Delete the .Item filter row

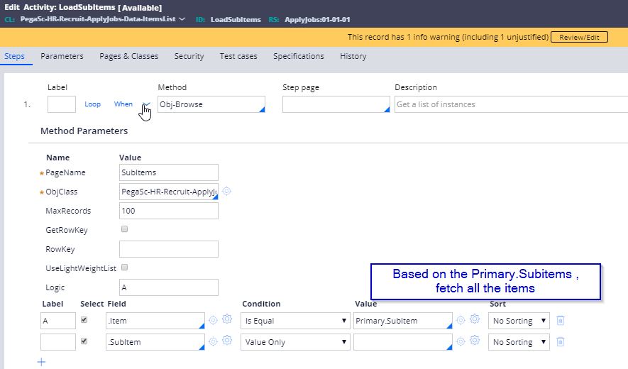pyautogui.click(x=561, y=321)
